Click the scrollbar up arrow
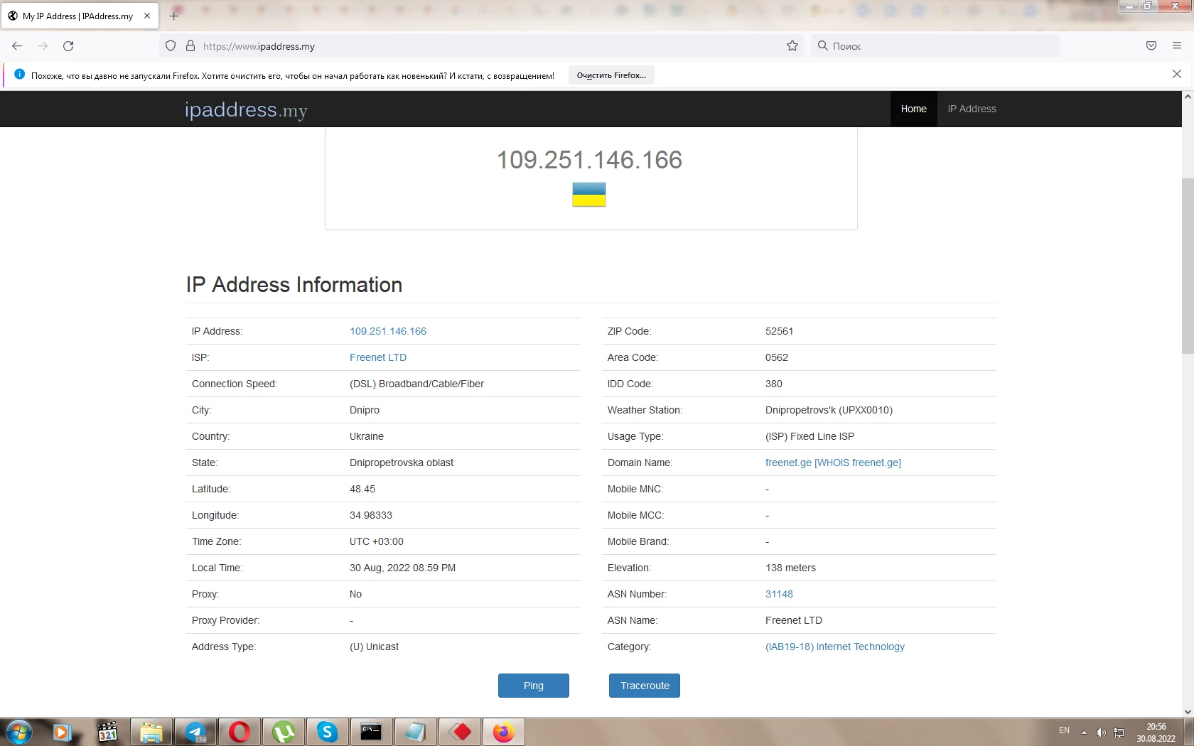The height and width of the screenshot is (746, 1194). tap(1188, 97)
